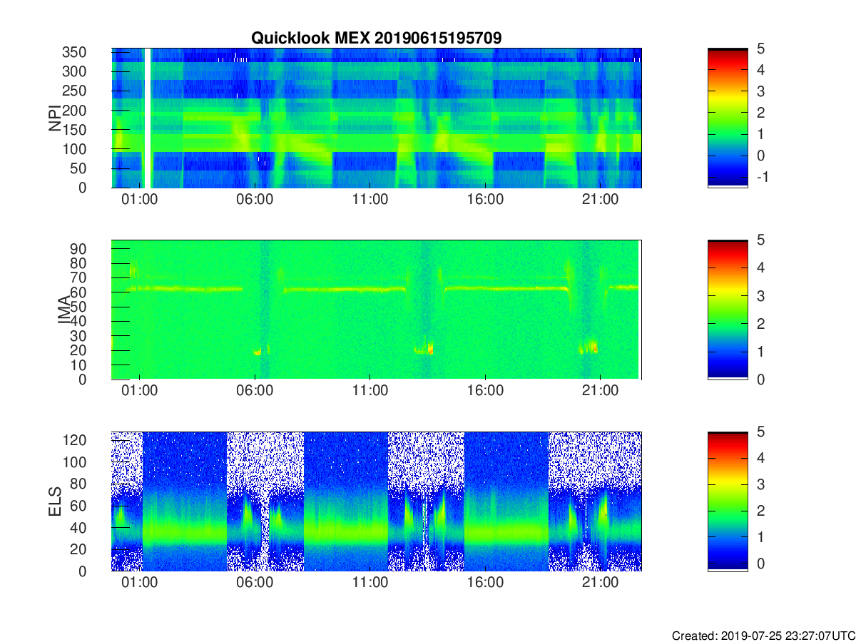Screen dimensions: 856x642
Task: Click the 11:00 tick label under the IMA panel
Action: [370, 391]
